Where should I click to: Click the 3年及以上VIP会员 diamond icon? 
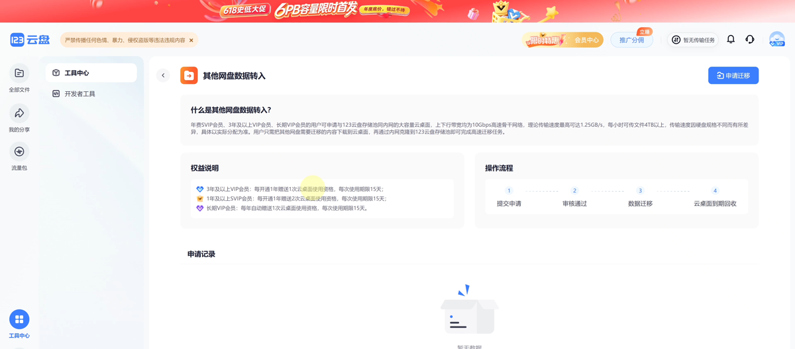(x=200, y=189)
